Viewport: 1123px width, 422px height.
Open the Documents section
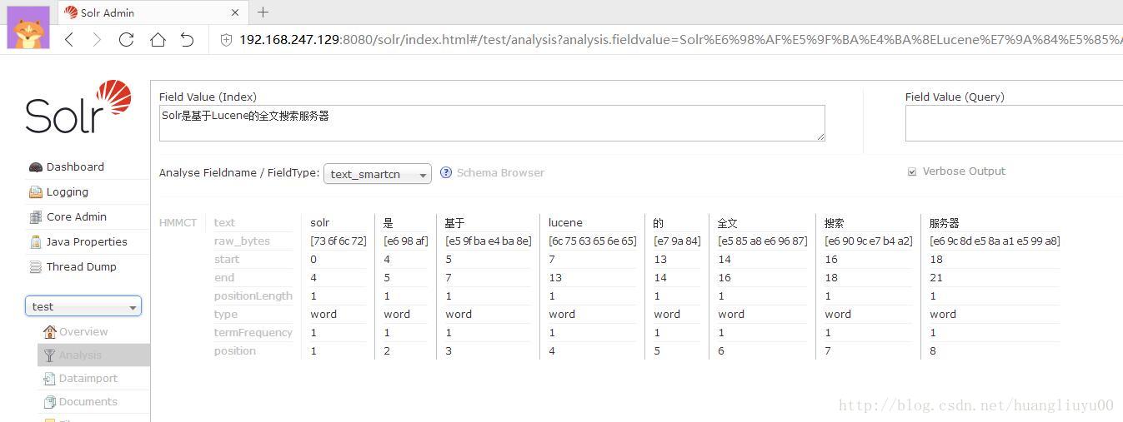pos(88,401)
